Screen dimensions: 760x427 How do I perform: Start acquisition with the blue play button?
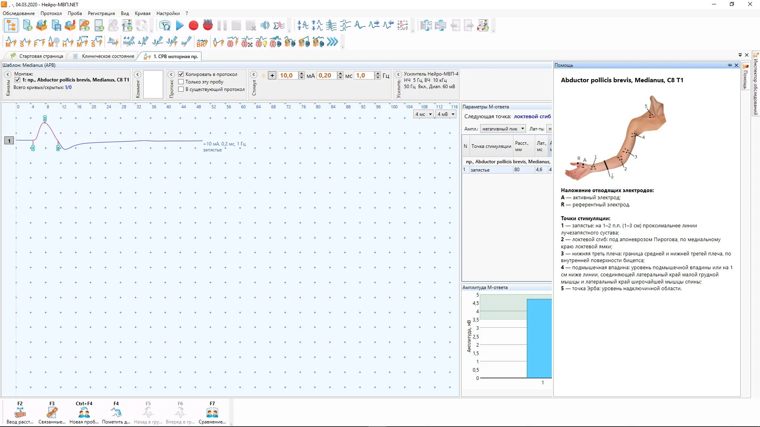[180, 26]
